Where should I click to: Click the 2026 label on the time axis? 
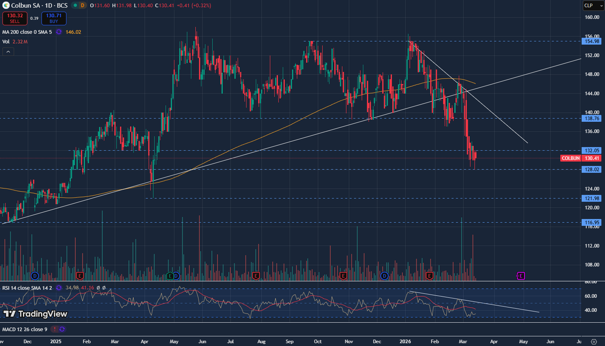(x=406, y=340)
